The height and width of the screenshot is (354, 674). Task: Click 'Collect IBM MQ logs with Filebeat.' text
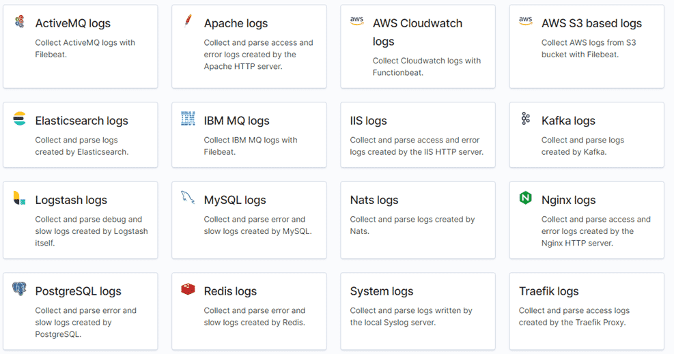click(251, 146)
